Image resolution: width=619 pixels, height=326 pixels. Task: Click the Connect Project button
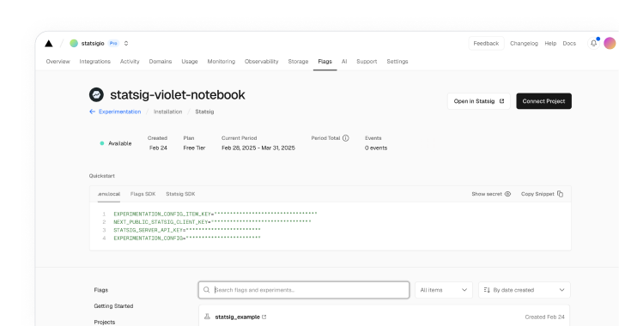[x=543, y=101]
